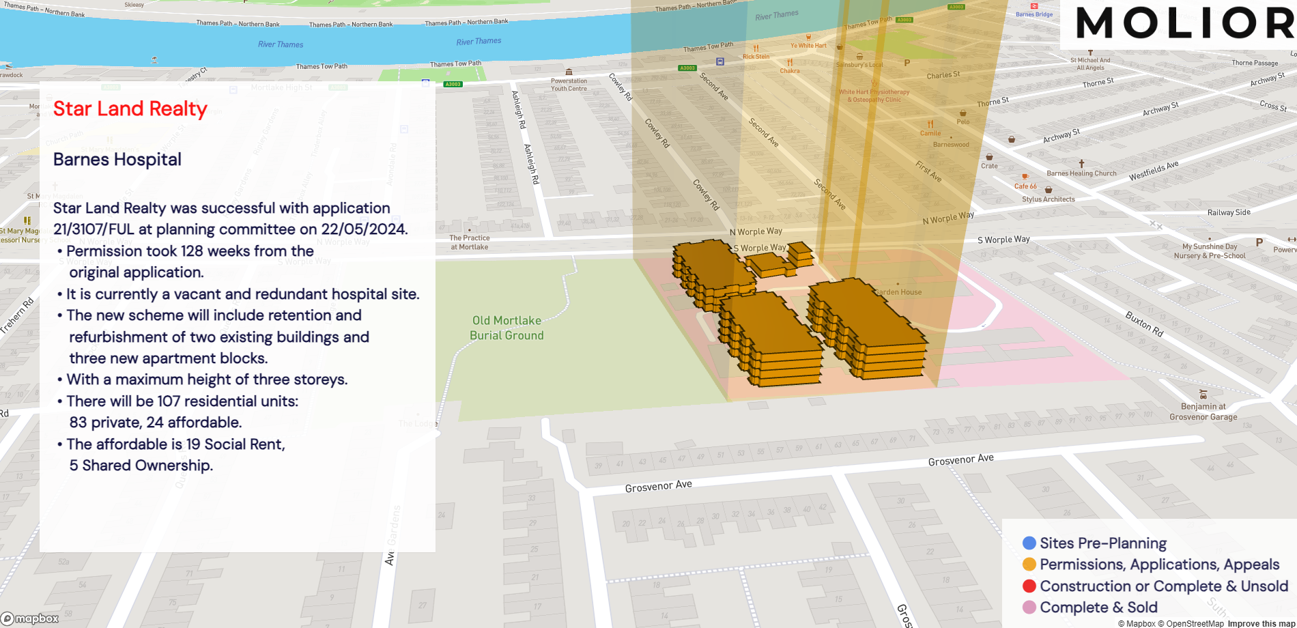The width and height of the screenshot is (1297, 628).
Task: Click the Chakra restaurant icon
Action: pyautogui.click(x=790, y=63)
